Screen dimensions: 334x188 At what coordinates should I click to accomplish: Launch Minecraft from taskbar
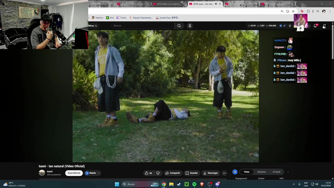187,184
